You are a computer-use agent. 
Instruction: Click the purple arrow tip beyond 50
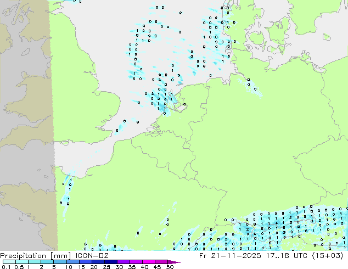point(174,262)
